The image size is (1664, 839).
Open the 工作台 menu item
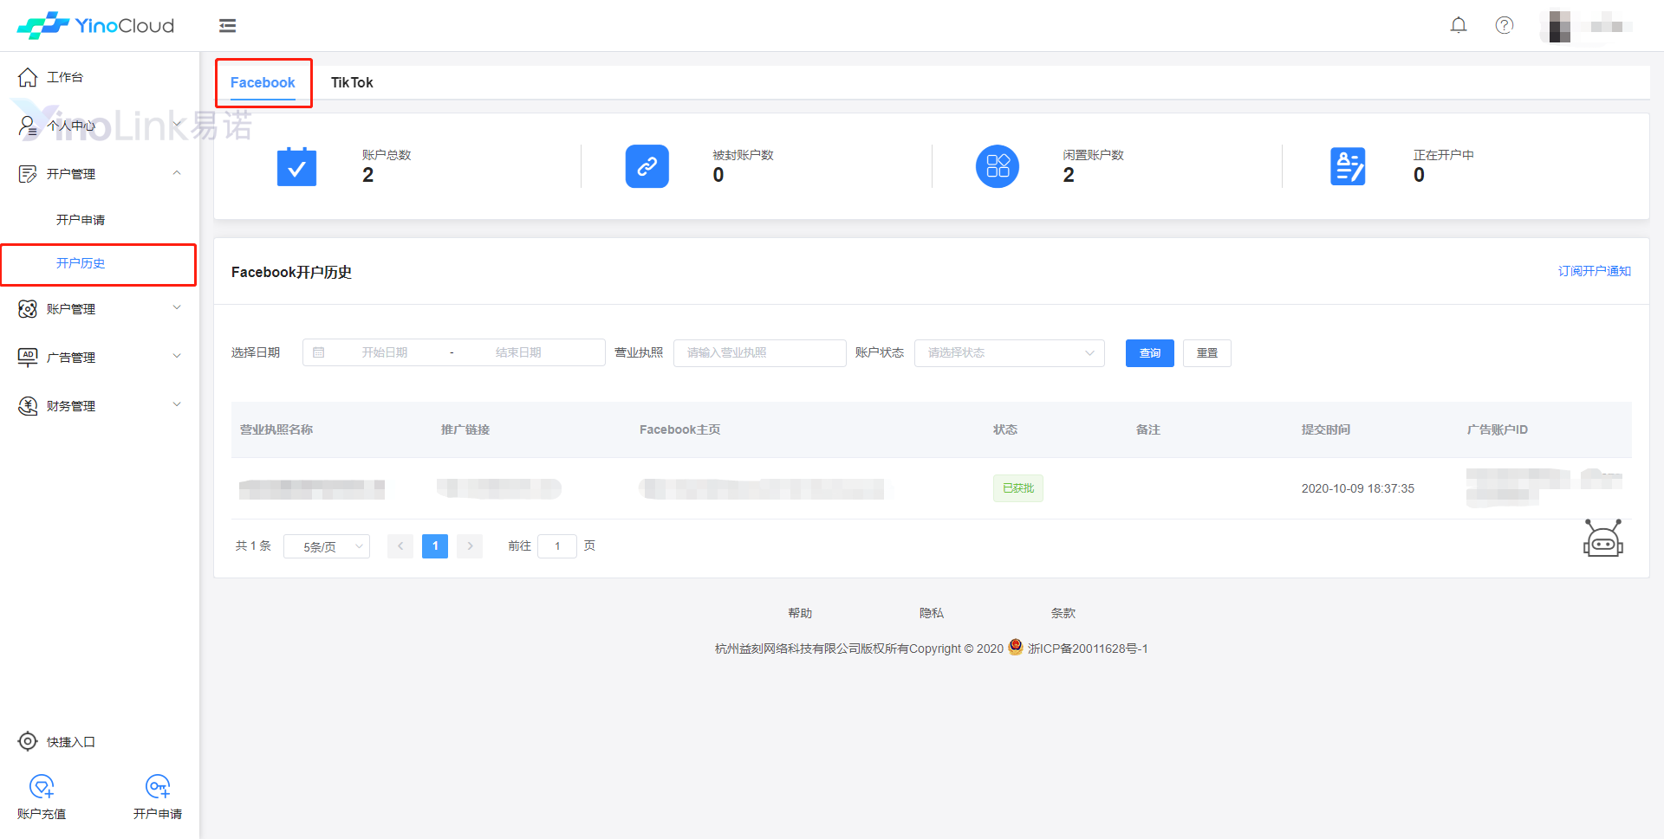coord(65,77)
